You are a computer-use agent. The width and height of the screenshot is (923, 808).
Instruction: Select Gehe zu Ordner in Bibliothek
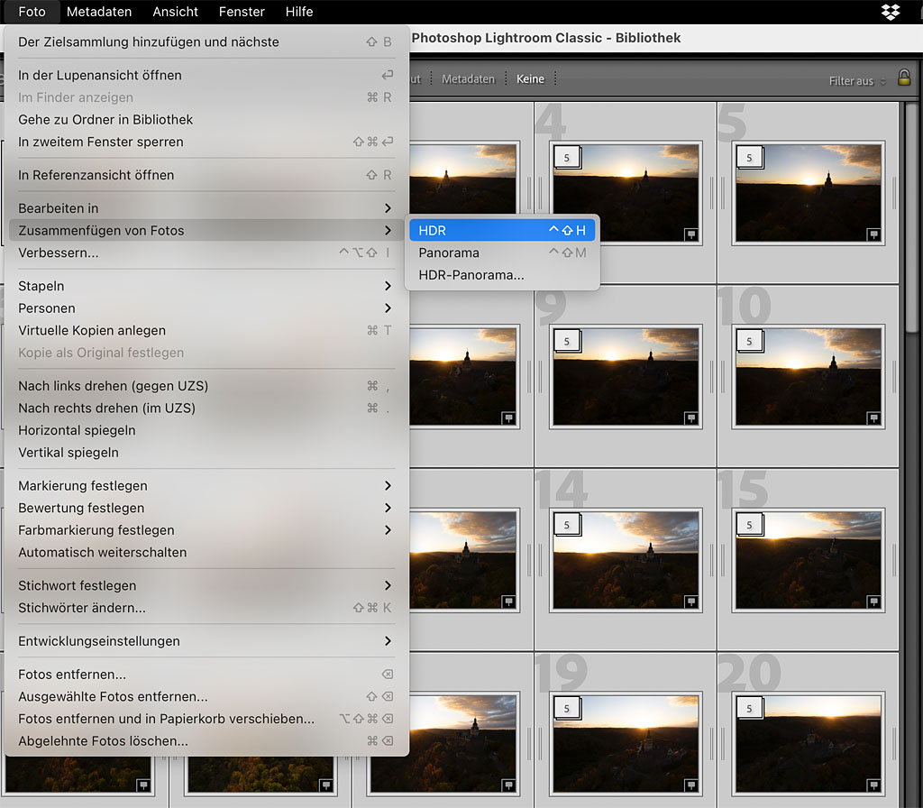tap(206, 120)
